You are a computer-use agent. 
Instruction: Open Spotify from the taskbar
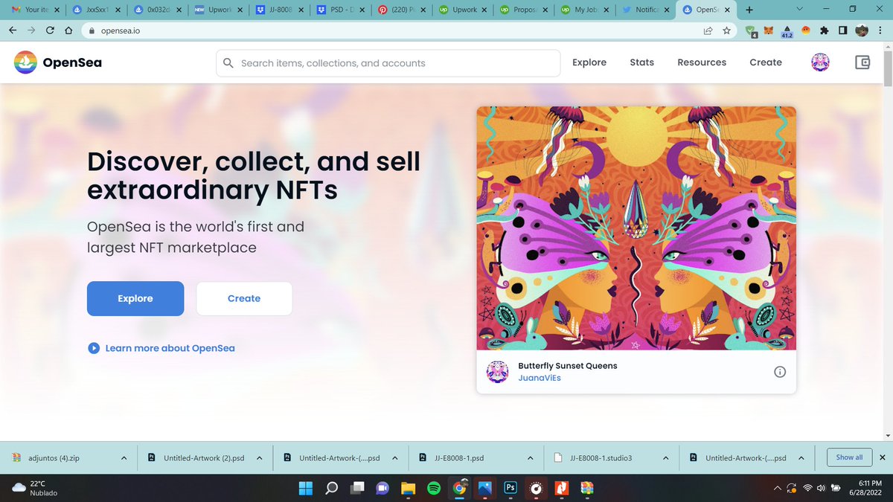pos(434,488)
